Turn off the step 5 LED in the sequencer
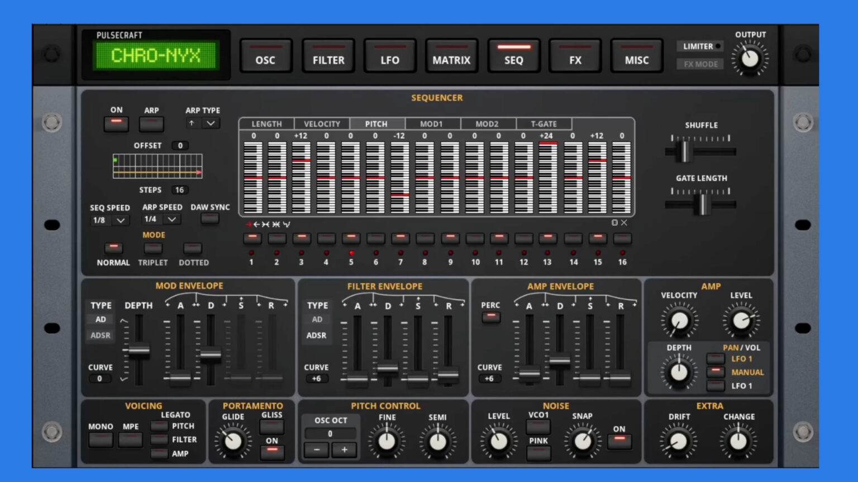 pyautogui.click(x=351, y=238)
